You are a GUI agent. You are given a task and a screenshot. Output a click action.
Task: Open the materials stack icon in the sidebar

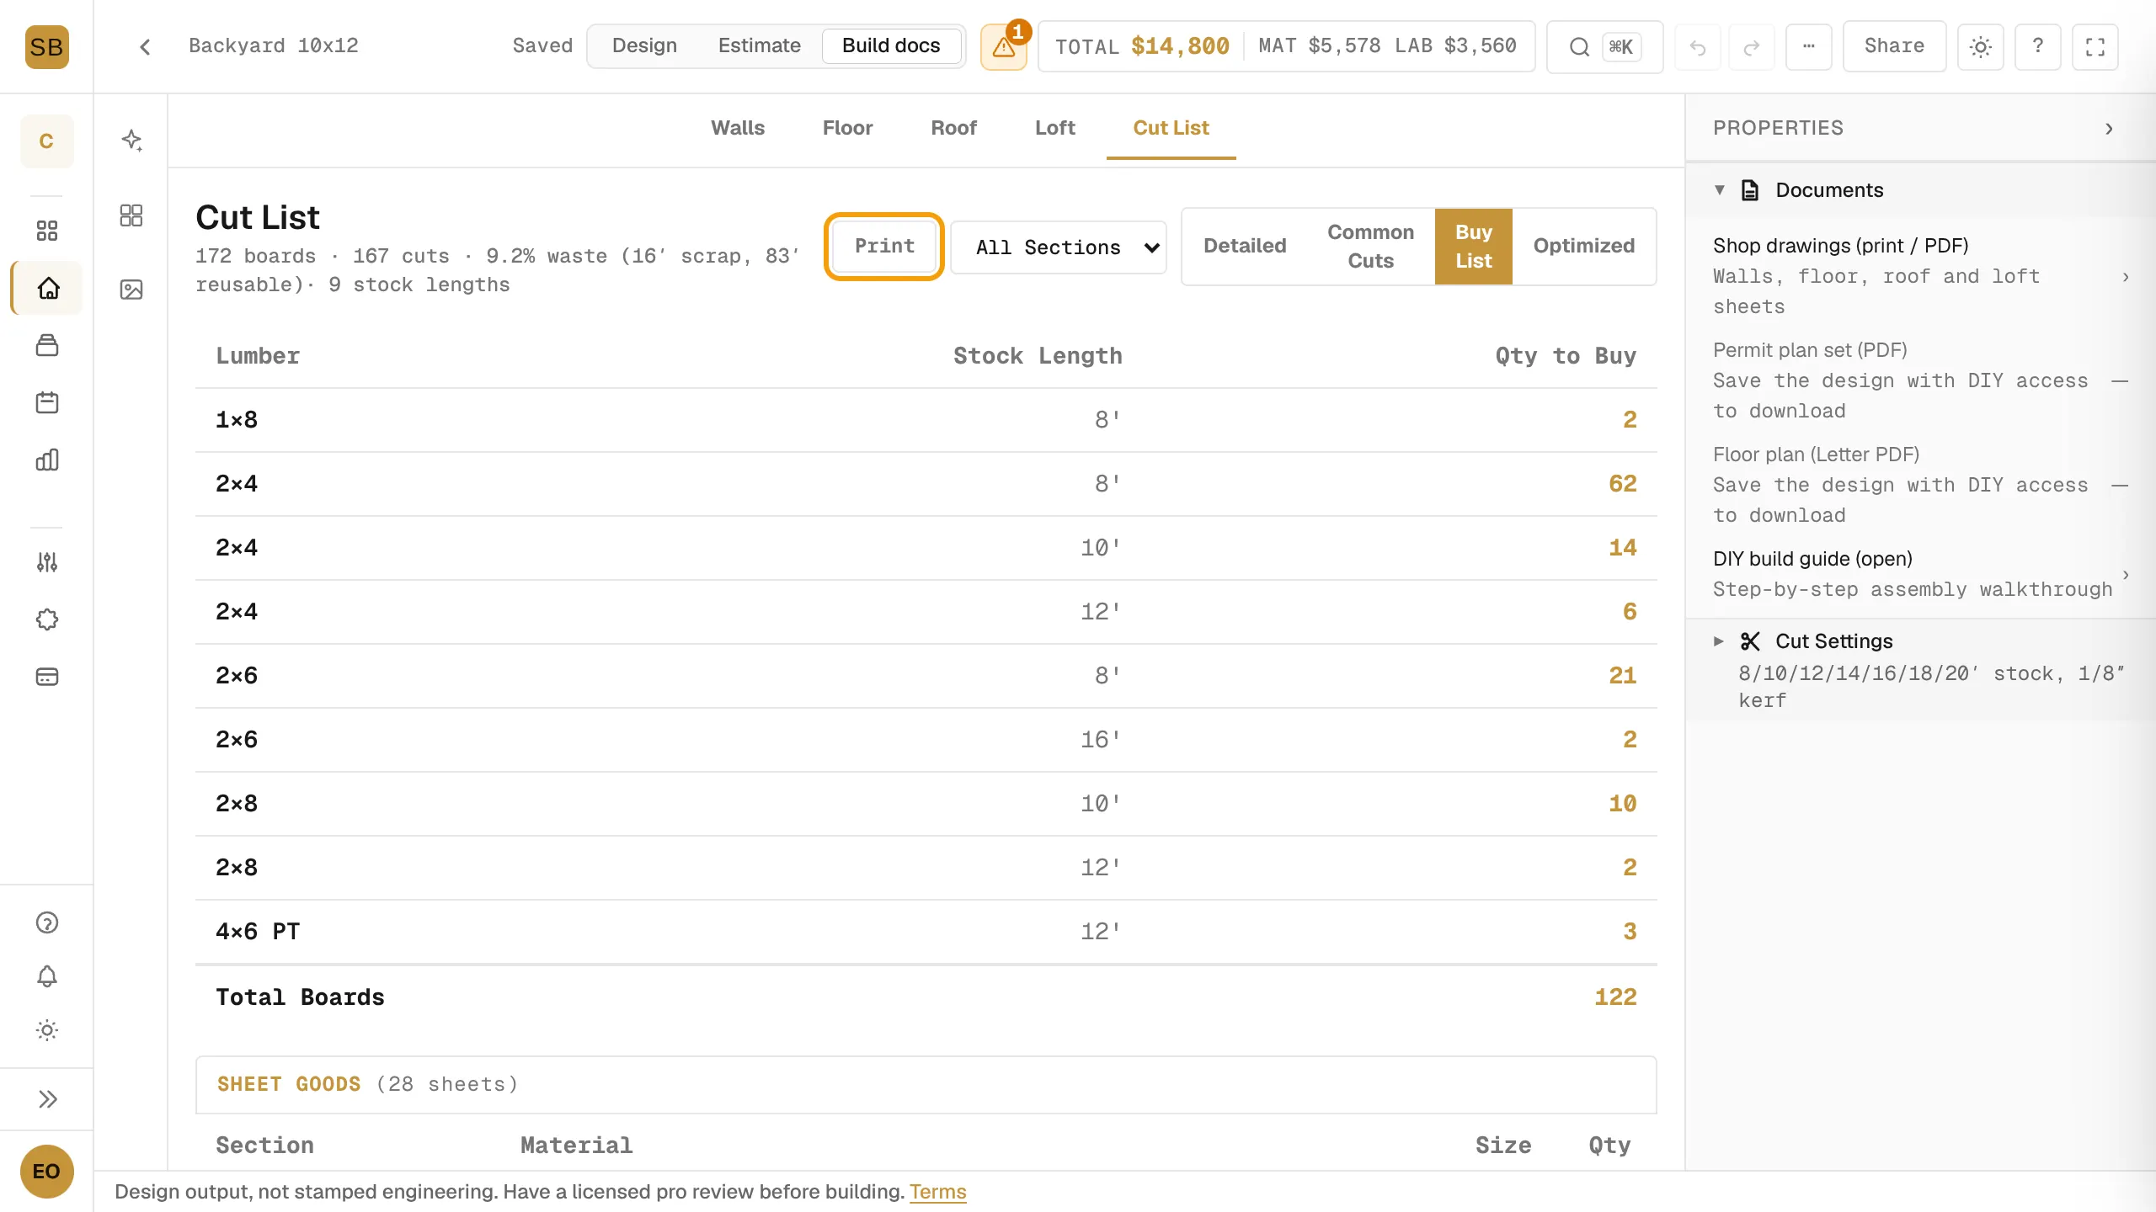pyautogui.click(x=47, y=345)
